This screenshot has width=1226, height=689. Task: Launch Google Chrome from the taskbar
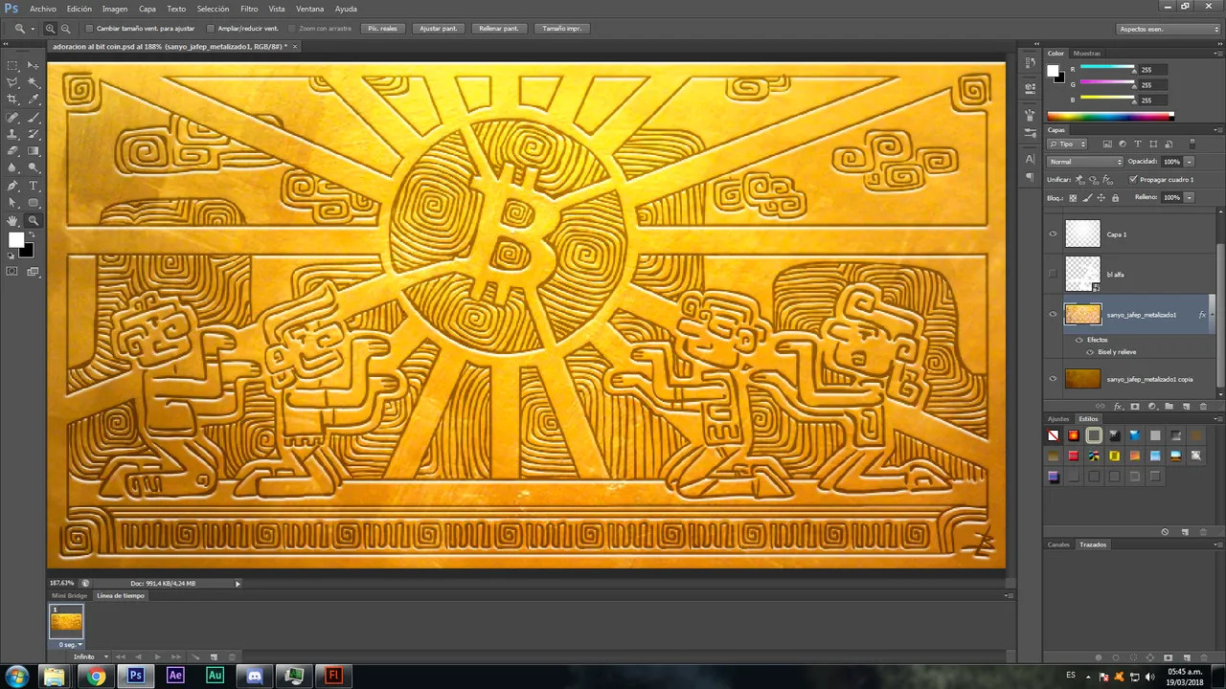96,676
